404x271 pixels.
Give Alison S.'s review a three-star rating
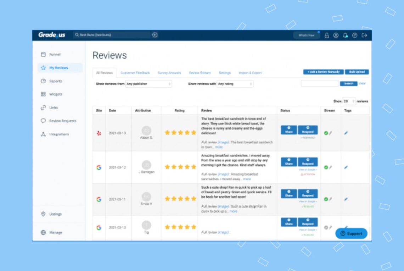(180, 132)
